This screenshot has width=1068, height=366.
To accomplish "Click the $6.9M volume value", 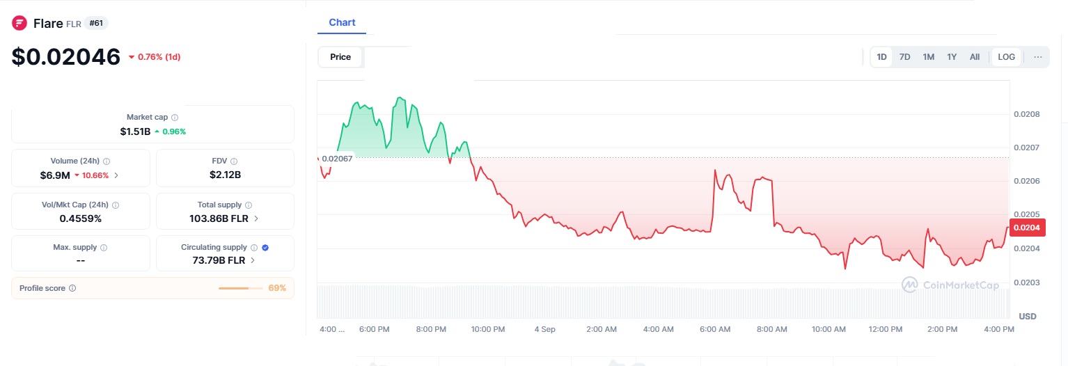I will (55, 175).
